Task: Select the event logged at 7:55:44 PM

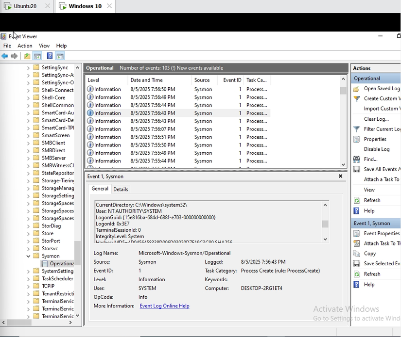Action: click(x=178, y=161)
